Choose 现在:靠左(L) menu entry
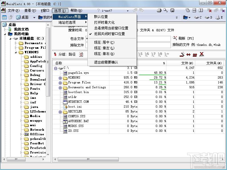227x170 pixels. tap(104, 48)
